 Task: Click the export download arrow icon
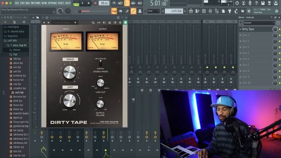click(x=276, y=3)
